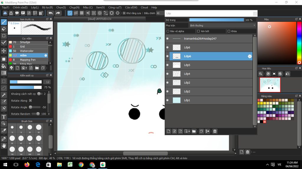This screenshot has width=302, height=169.
Task: Hide the Lớp4 layer
Action: pos(168,74)
